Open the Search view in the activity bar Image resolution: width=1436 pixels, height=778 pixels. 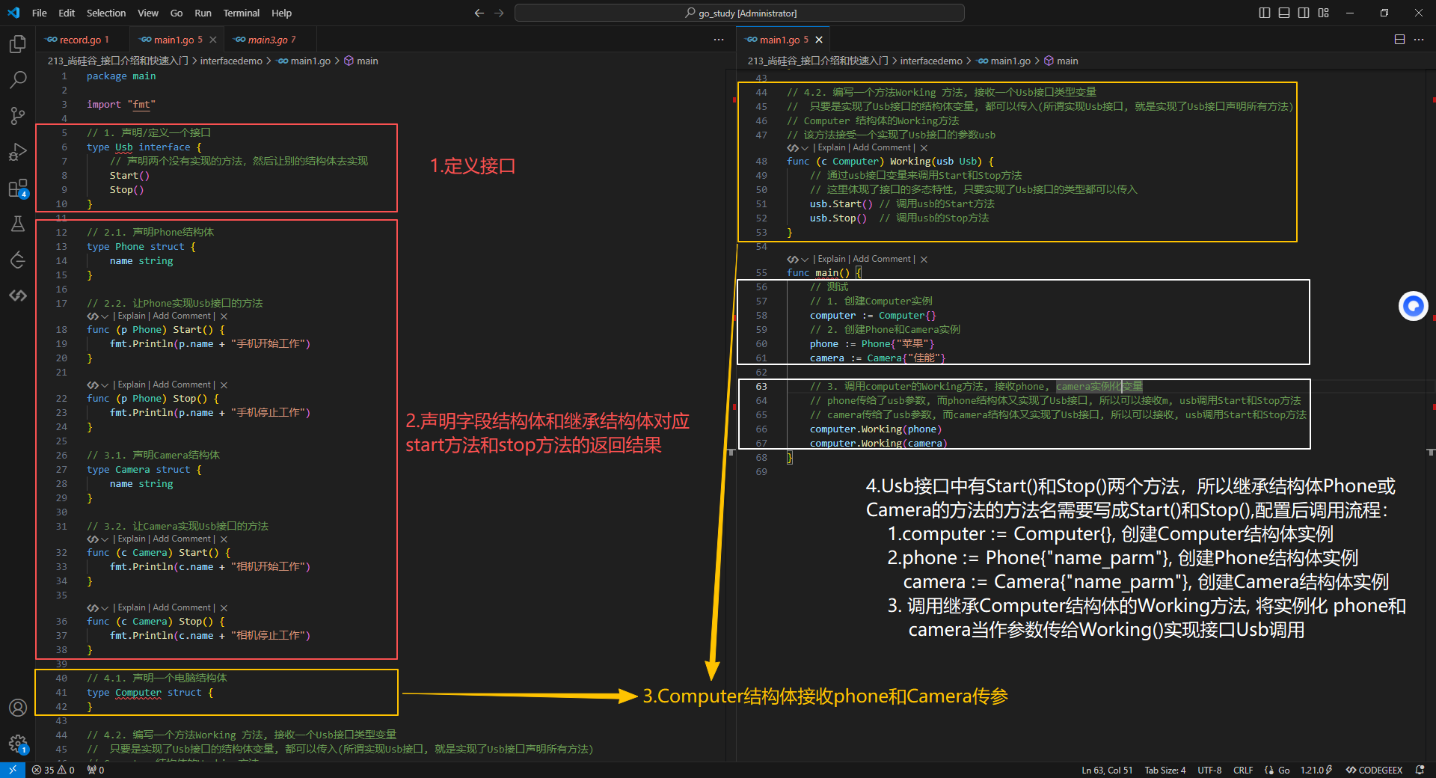[x=18, y=79]
